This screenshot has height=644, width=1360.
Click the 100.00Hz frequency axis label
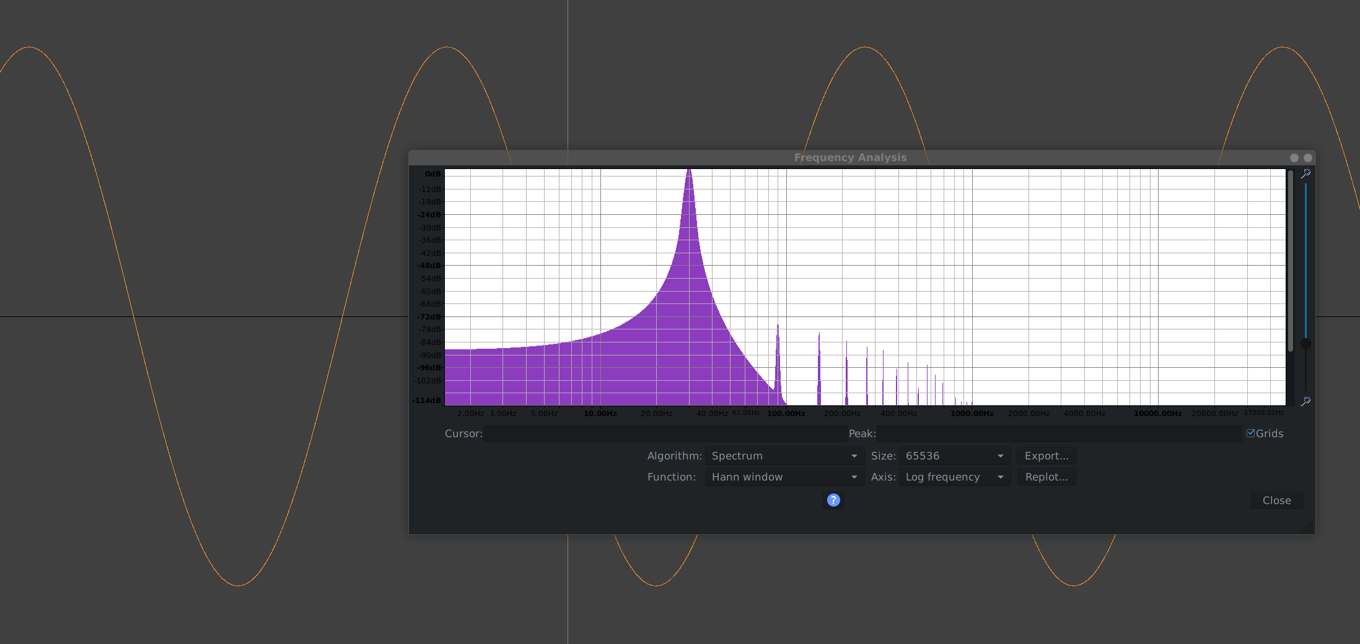786,413
